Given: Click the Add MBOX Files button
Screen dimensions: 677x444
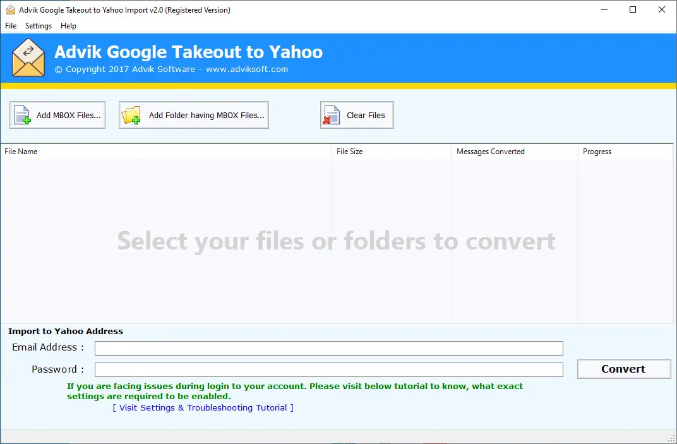Looking at the screenshot, I should tap(57, 115).
